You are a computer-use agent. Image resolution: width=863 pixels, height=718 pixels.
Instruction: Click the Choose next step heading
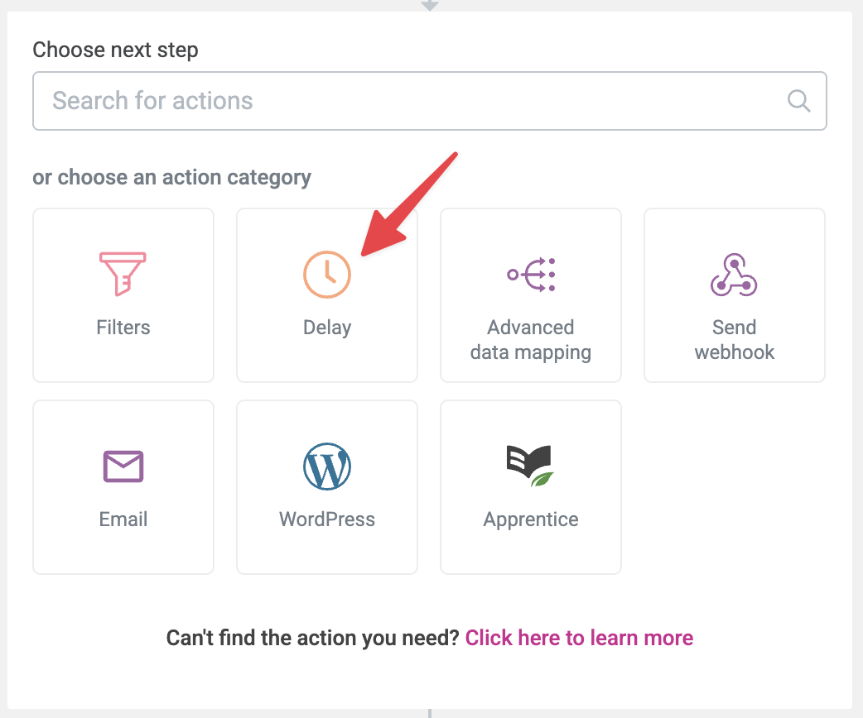click(x=115, y=50)
